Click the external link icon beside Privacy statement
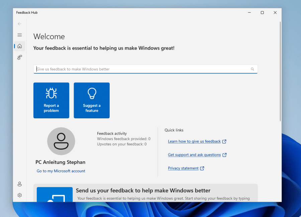This screenshot has height=217, width=301. [x=202, y=168]
